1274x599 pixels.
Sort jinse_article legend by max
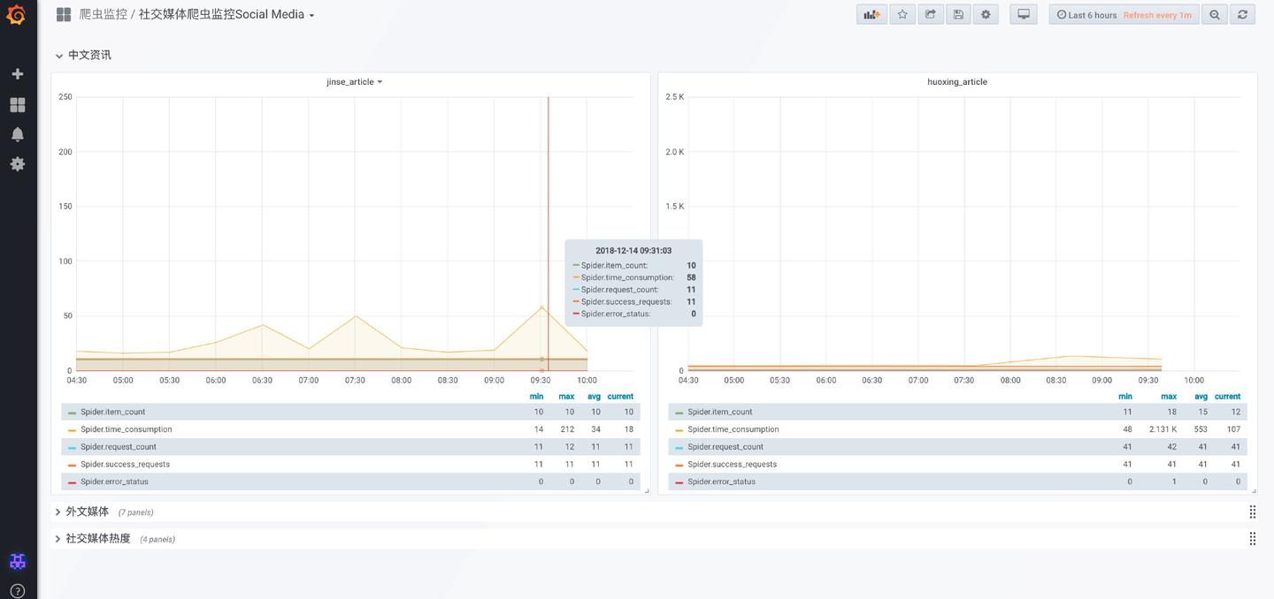pos(566,397)
